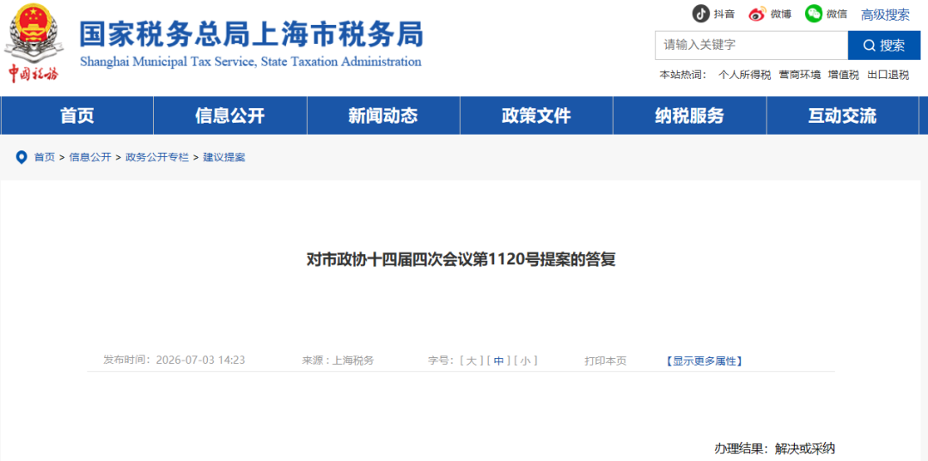Set font size to 中
Image resolution: width=928 pixels, height=461 pixels.
[x=498, y=361]
